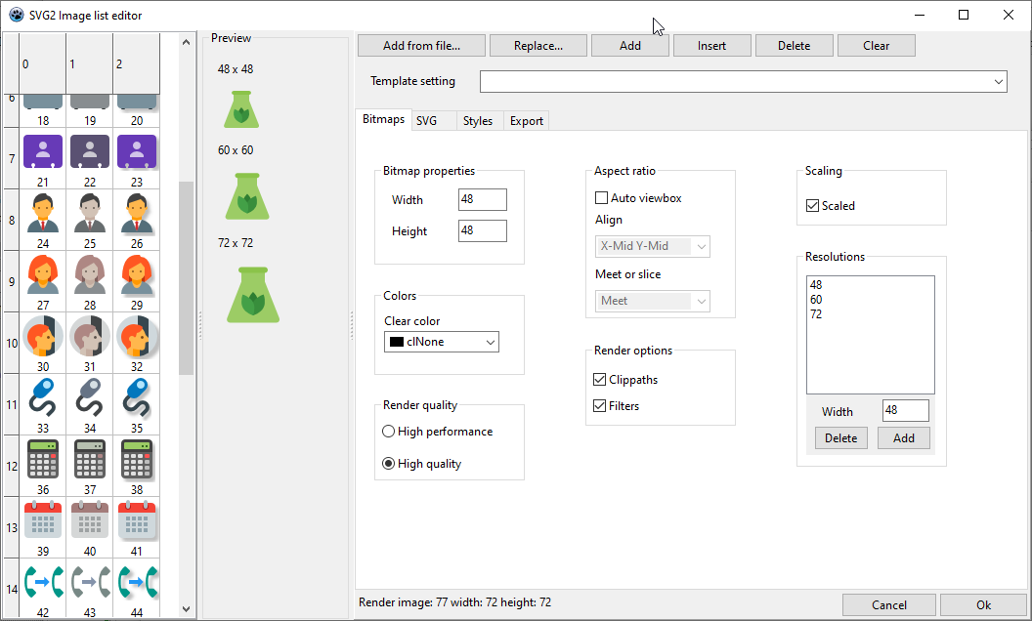Select the High performance radio button

tap(389, 432)
